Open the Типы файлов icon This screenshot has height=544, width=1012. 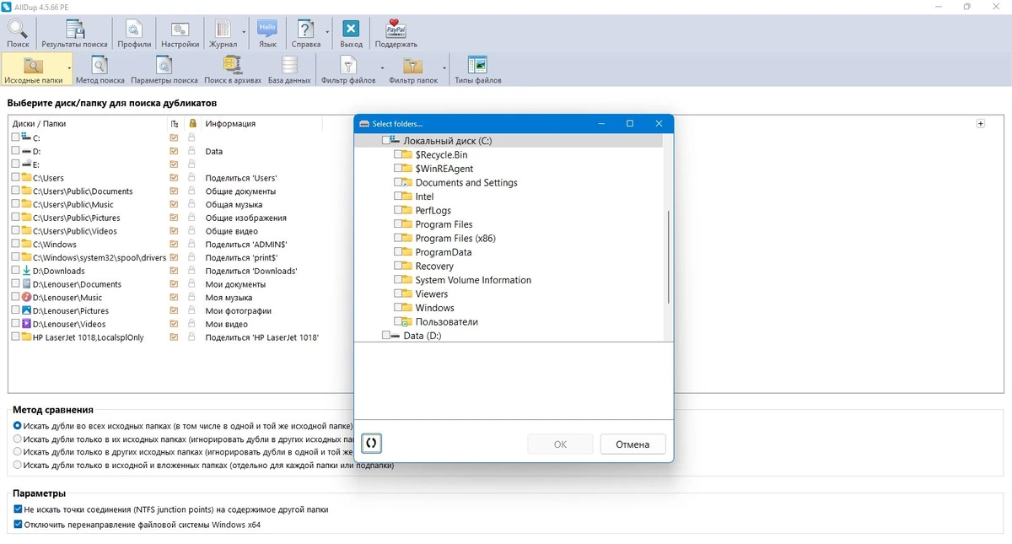pyautogui.click(x=477, y=70)
